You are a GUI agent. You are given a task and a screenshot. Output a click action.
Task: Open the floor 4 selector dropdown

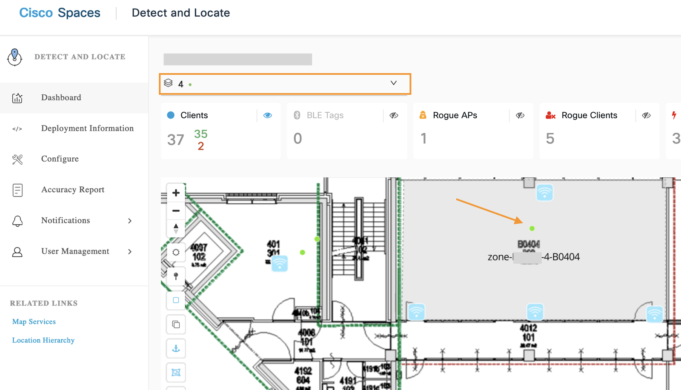(285, 84)
